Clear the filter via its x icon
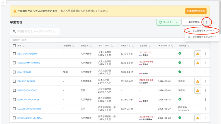Screen dimensions: 221x124 [x=176, y=22]
